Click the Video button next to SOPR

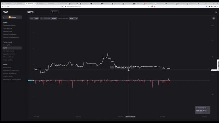pyautogui.click(x=55, y=12)
